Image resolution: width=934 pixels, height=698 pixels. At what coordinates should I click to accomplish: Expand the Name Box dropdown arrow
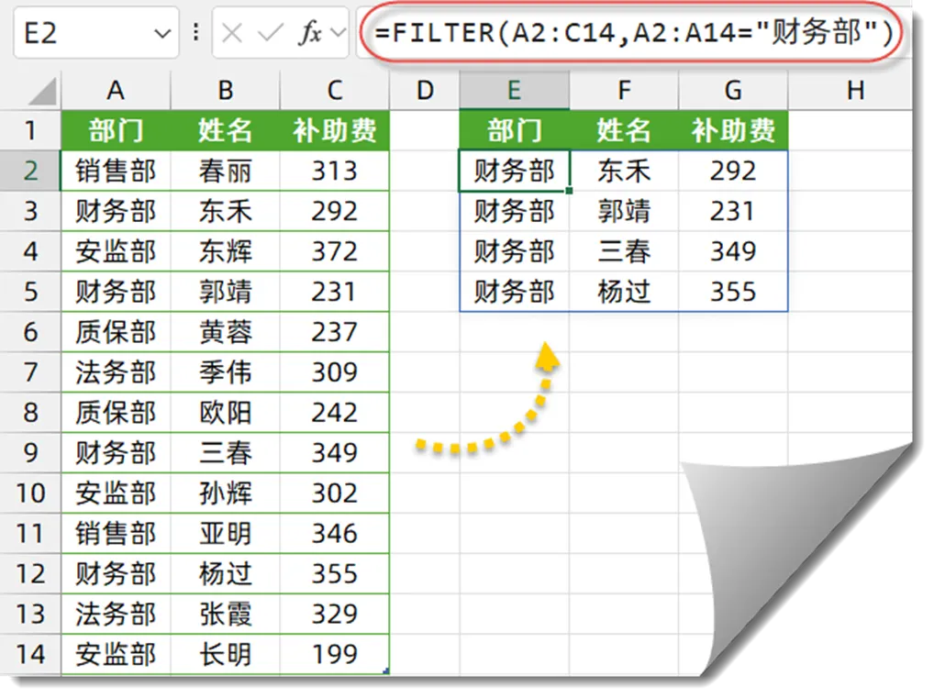pos(162,34)
